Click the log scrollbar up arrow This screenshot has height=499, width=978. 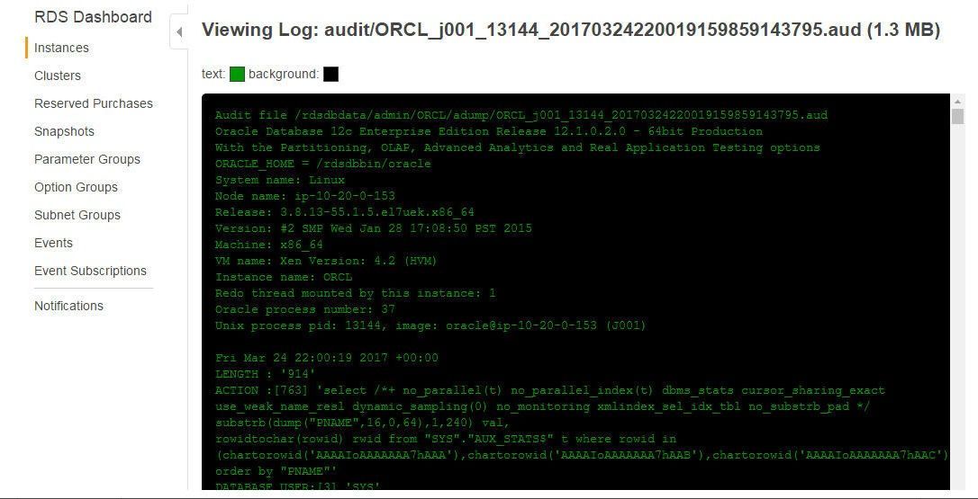coord(957,101)
